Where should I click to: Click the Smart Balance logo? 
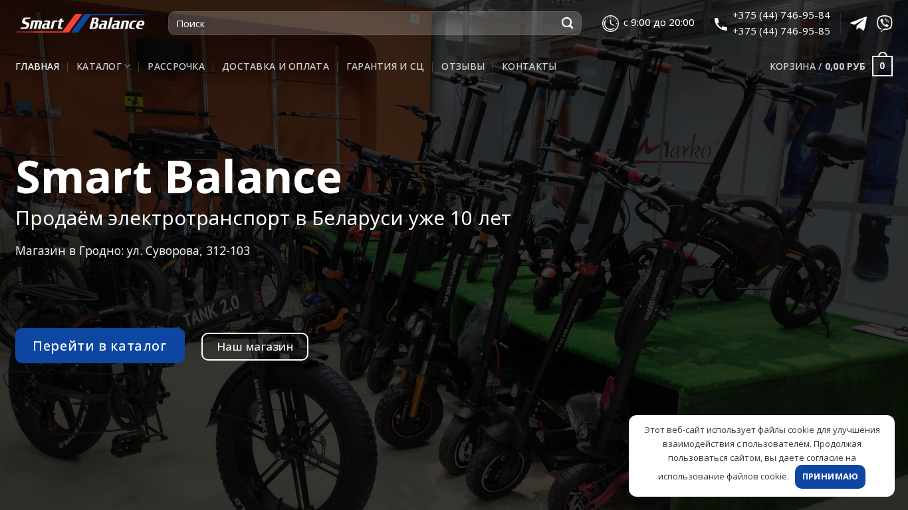(81, 23)
